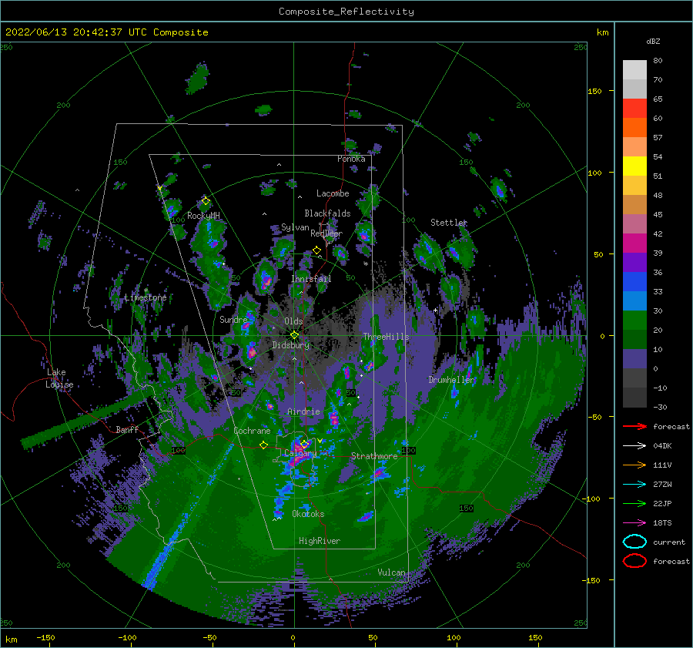This screenshot has width=693, height=648.
Task: Click the yellow station marker near Red Deer
Action: click(x=316, y=250)
